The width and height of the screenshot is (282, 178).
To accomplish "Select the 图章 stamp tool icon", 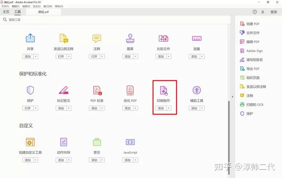I will (x=130, y=38).
